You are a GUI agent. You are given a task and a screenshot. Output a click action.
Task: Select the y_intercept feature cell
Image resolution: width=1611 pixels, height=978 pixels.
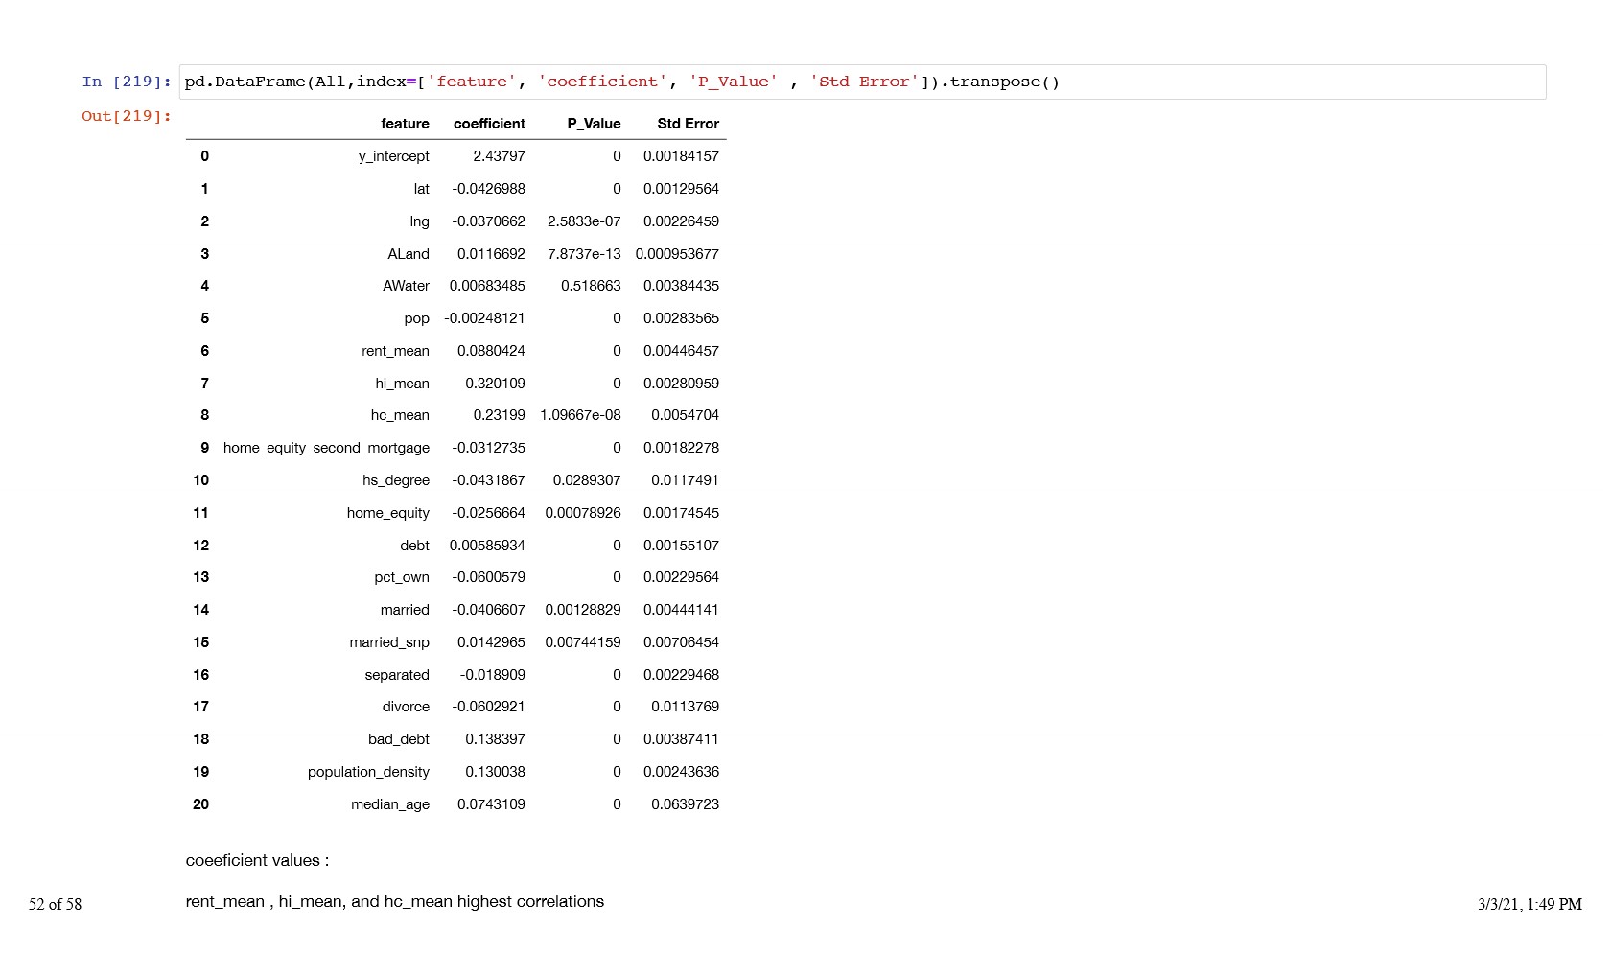(x=393, y=156)
